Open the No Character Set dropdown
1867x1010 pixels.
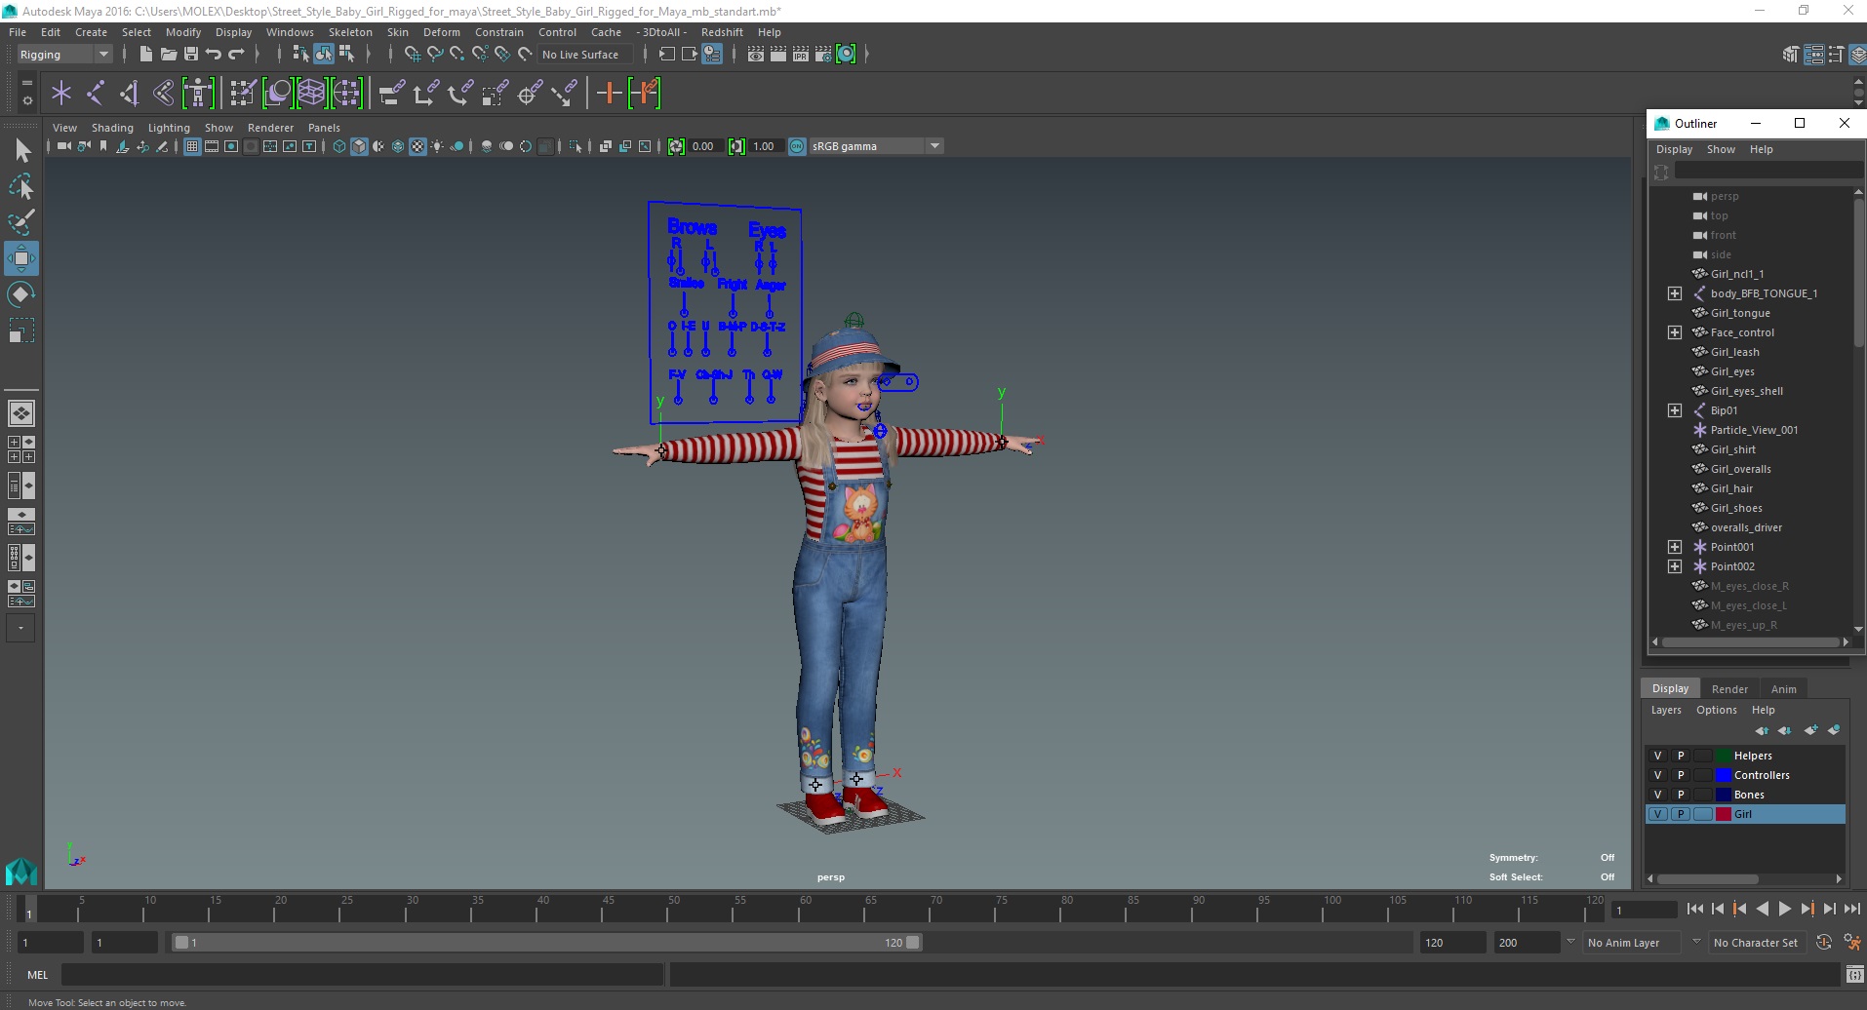coord(1756,943)
